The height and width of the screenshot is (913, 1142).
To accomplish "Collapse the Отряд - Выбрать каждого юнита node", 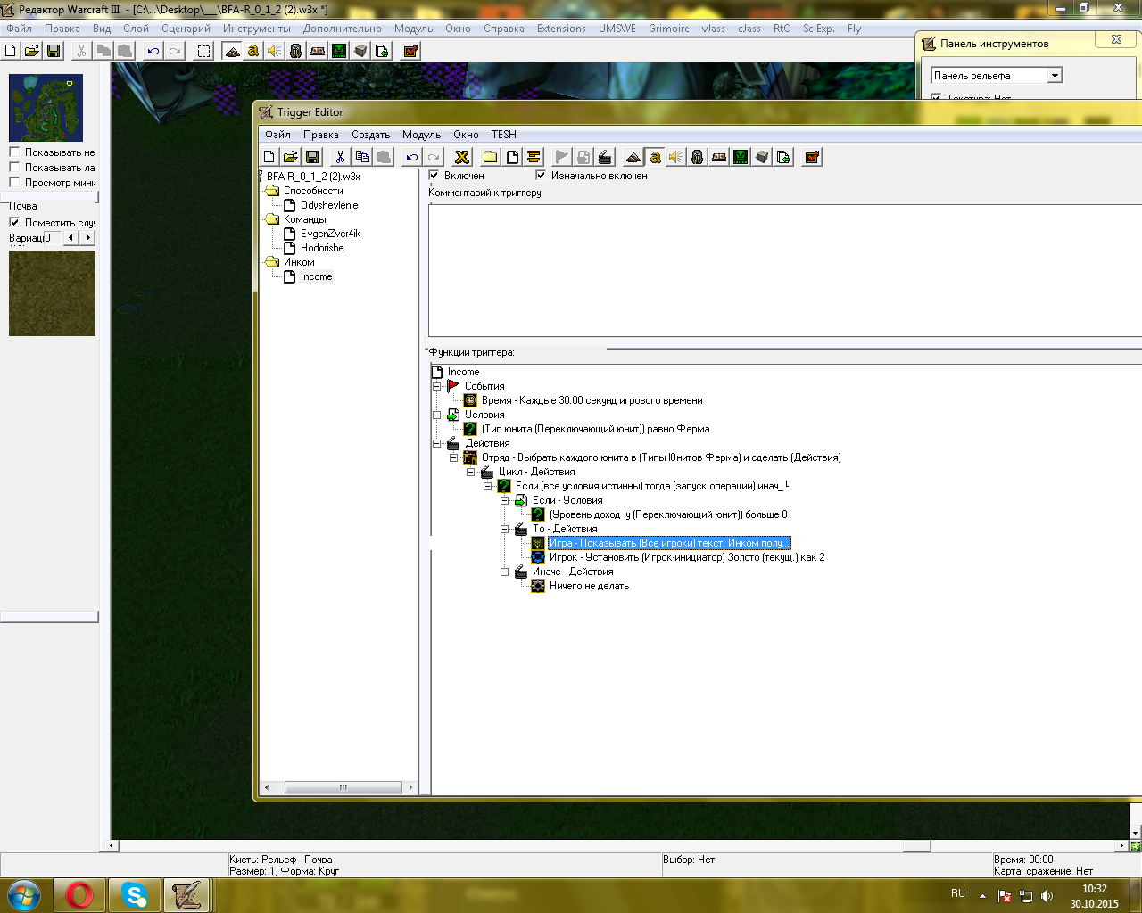I will pos(454,457).
